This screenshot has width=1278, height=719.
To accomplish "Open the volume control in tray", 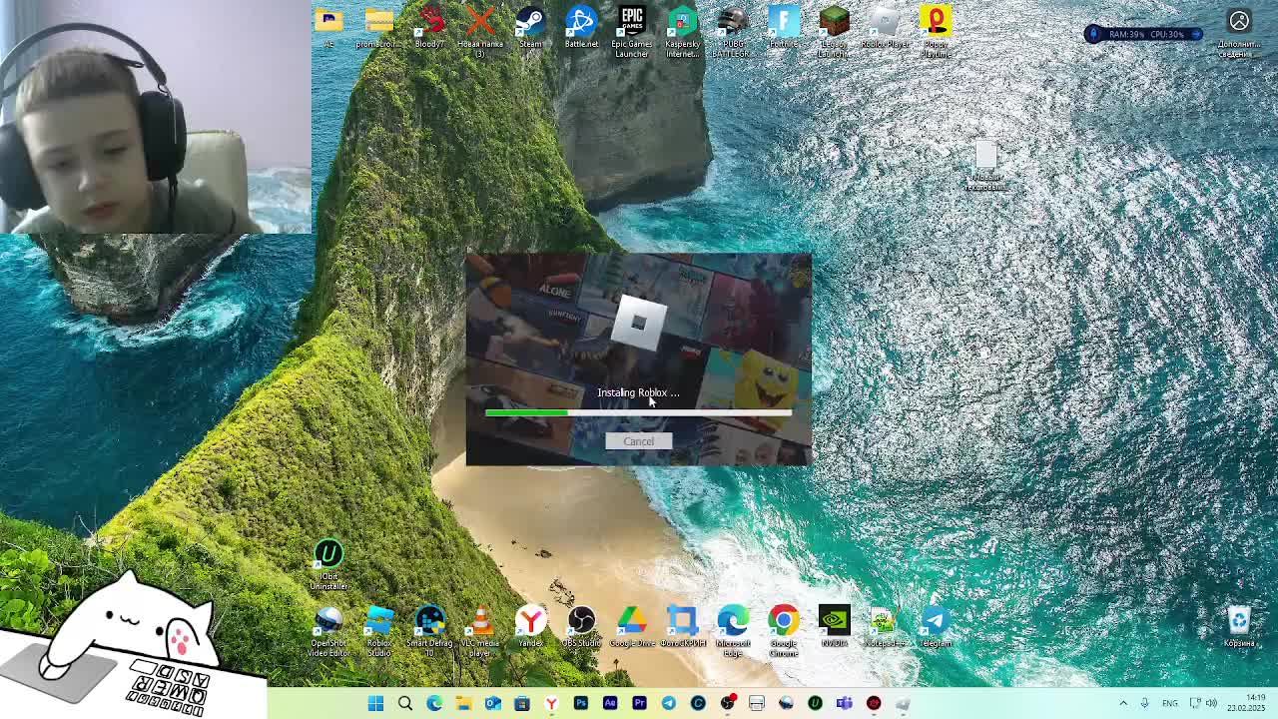I will (1211, 704).
